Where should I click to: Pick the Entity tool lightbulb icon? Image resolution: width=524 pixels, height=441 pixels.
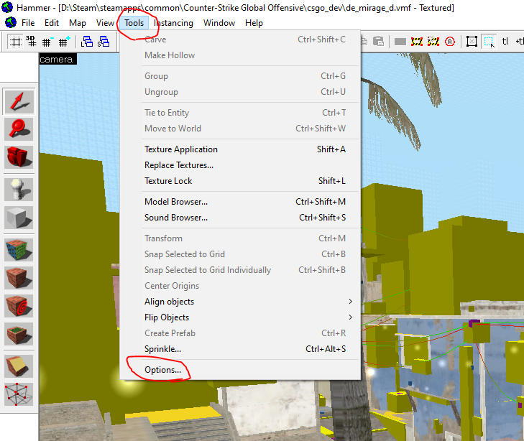tap(19, 190)
